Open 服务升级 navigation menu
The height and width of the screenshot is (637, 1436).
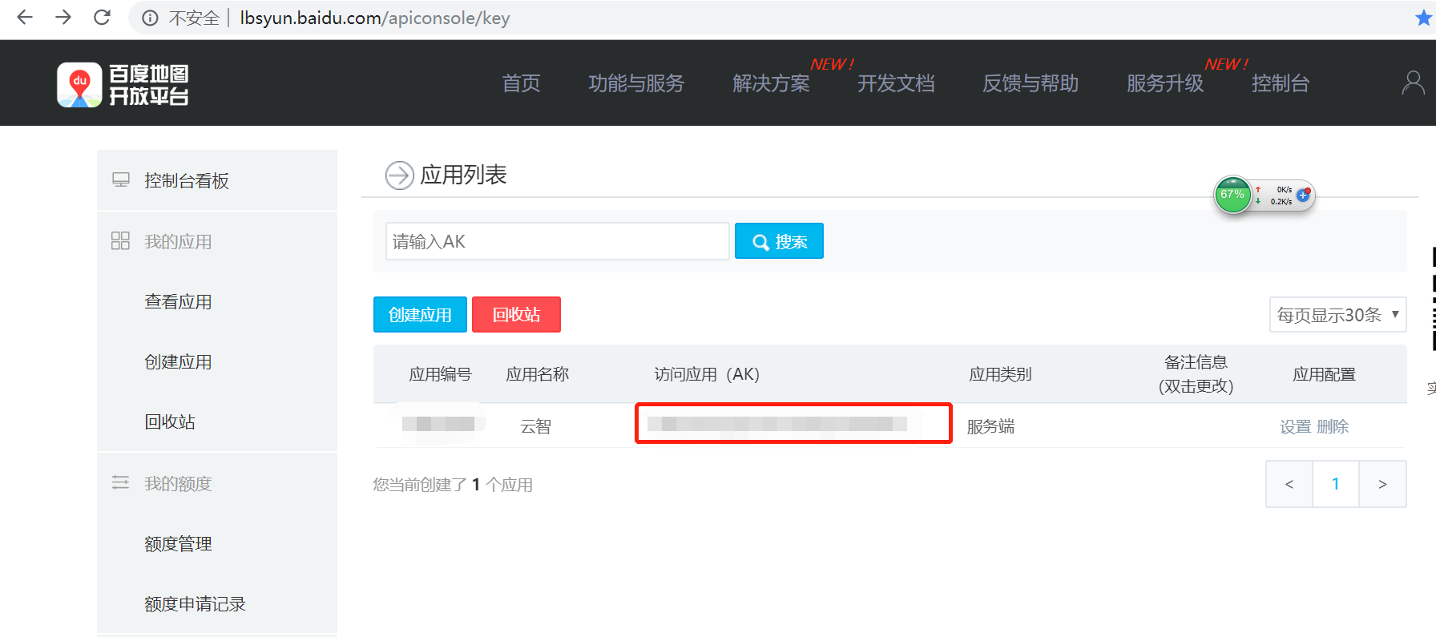[1165, 83]
